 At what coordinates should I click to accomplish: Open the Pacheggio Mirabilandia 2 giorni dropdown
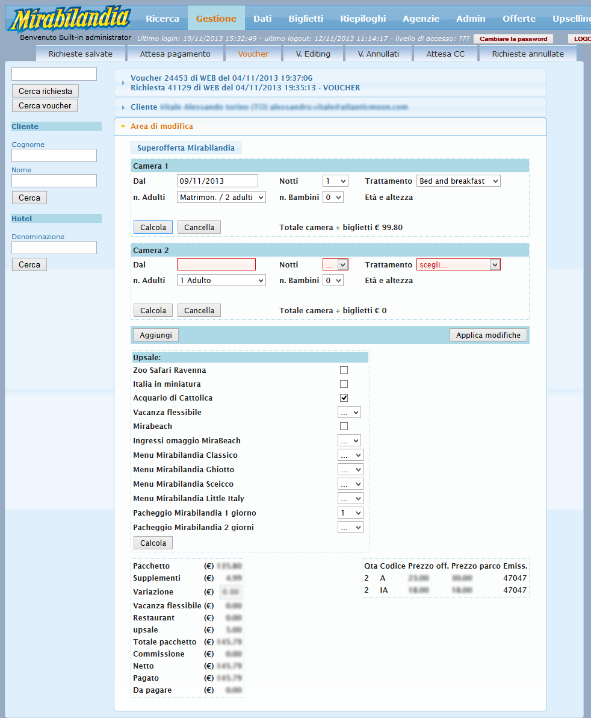350,528
